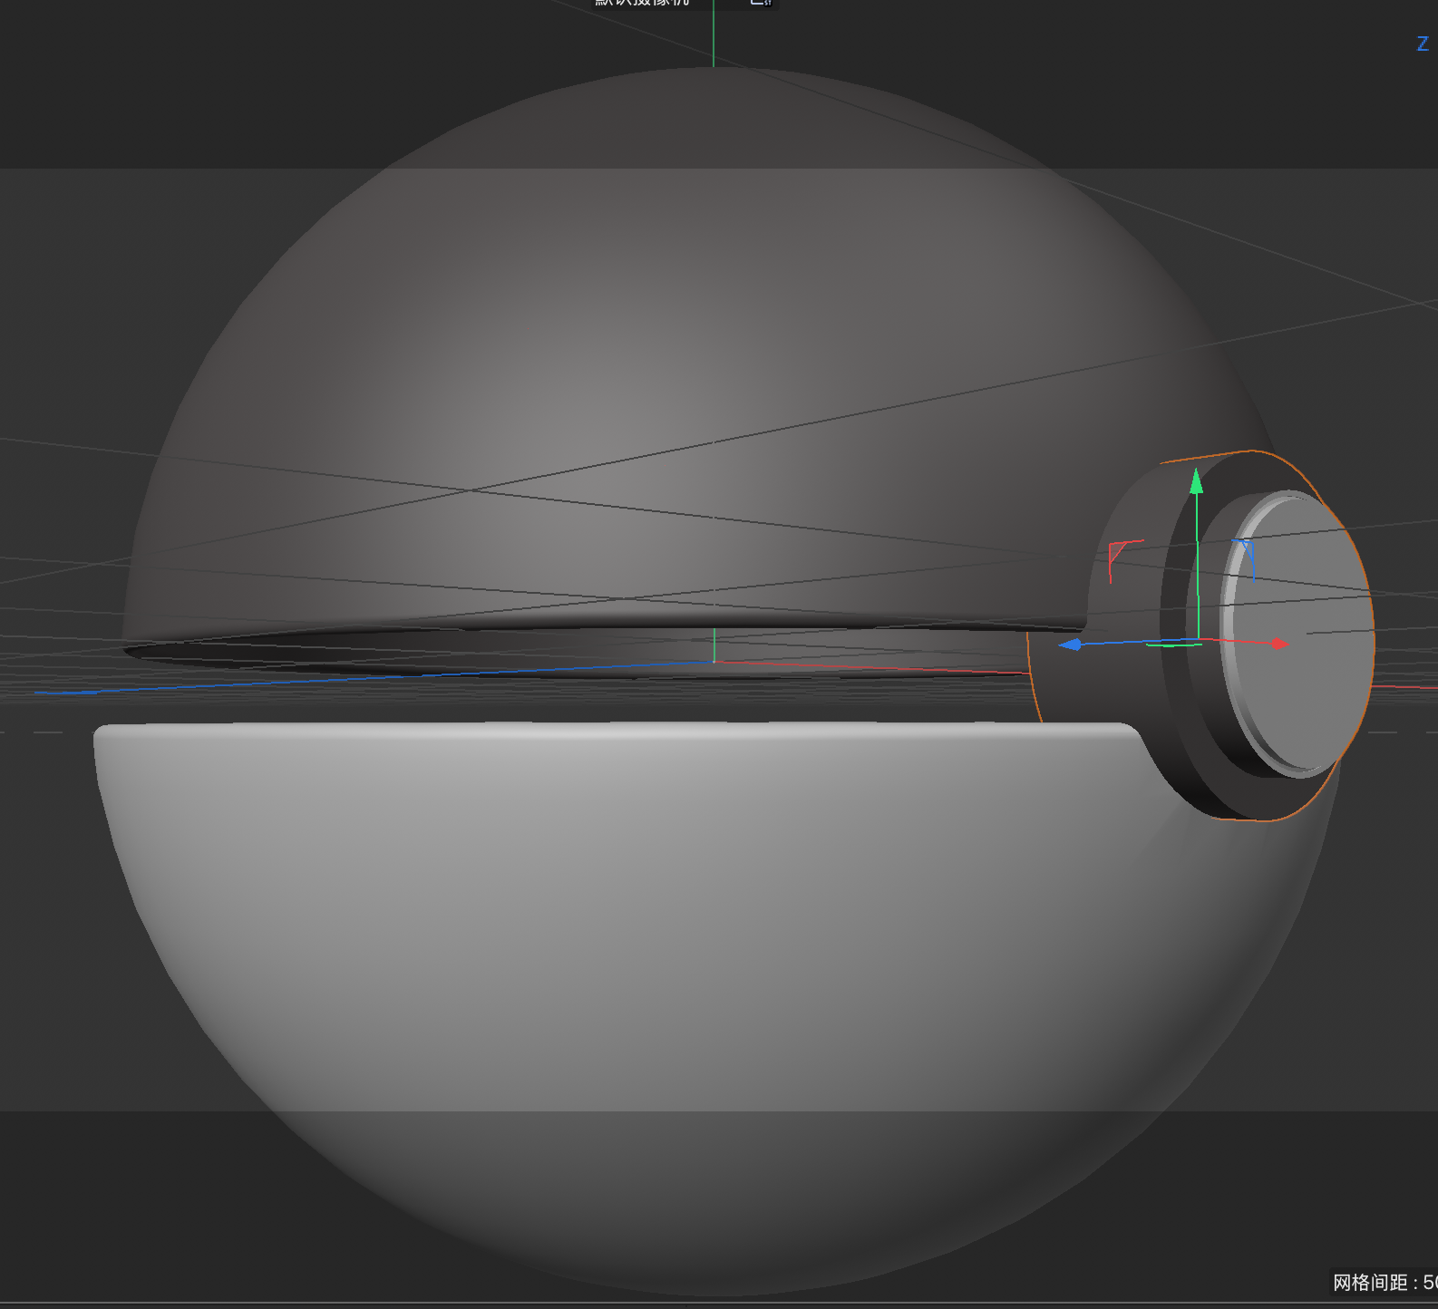Click the 网格间距 grid spacing readout
Image resolution: width=1438 pixels, height=1309 pixels.
(1384, 1282)
